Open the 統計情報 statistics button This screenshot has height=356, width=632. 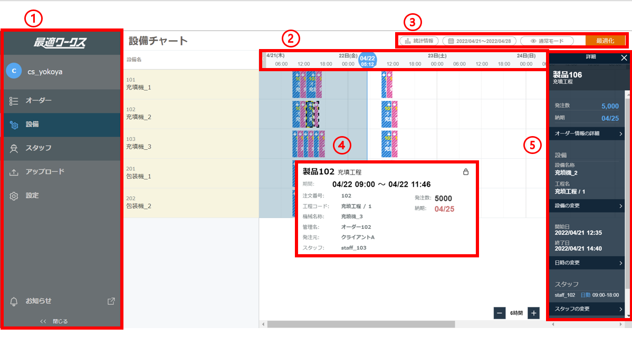click(x=419, y=41)
